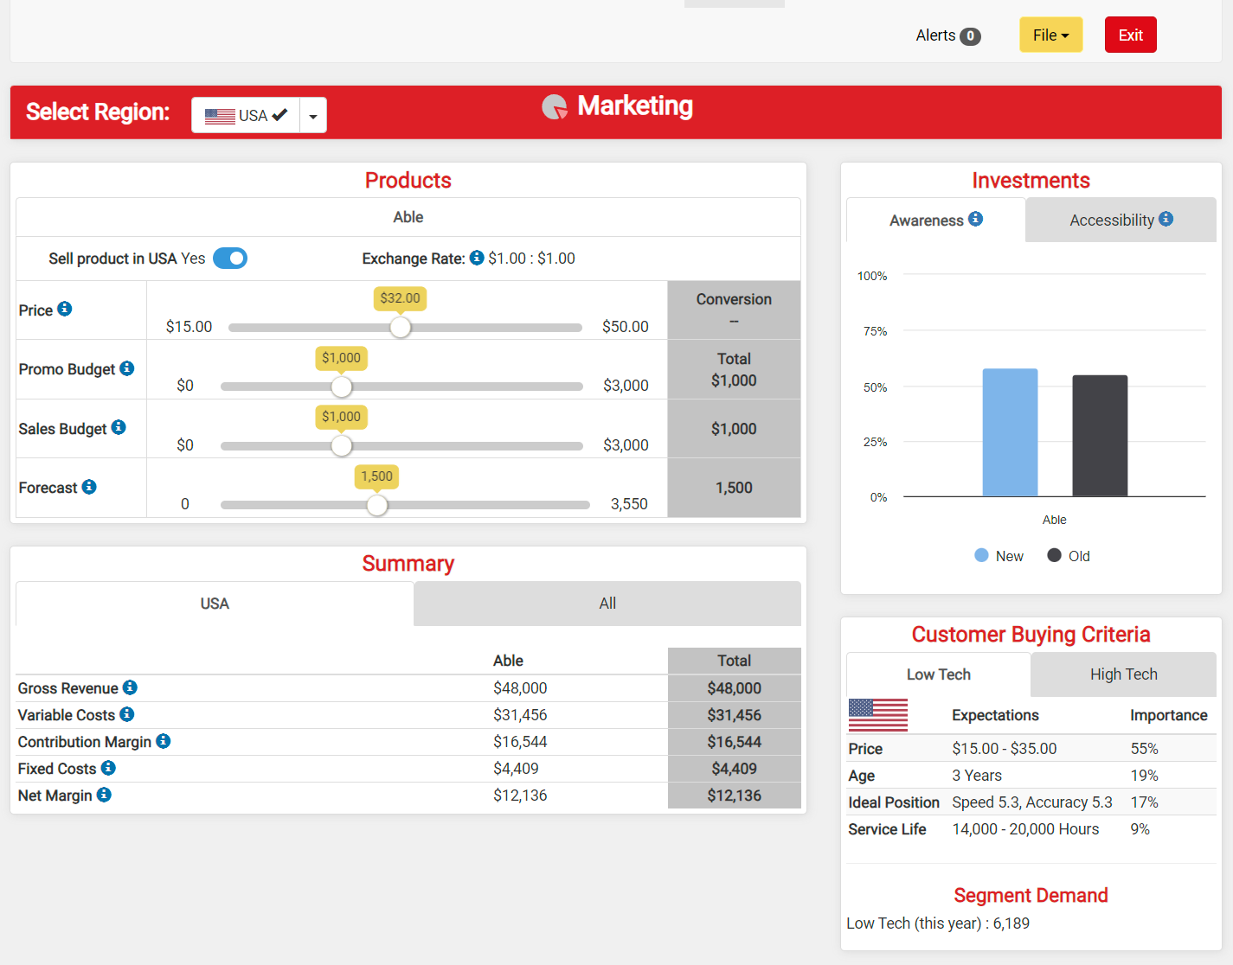Click the Alerts count badge

click(x=970, y=36)
